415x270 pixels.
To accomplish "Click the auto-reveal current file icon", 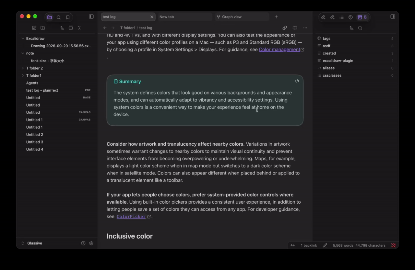I will (71, 28).
